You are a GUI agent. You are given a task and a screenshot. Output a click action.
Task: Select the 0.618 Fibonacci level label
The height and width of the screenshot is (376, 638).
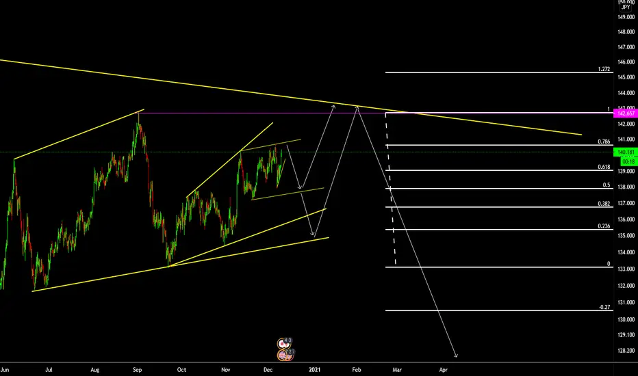(604, 167)
